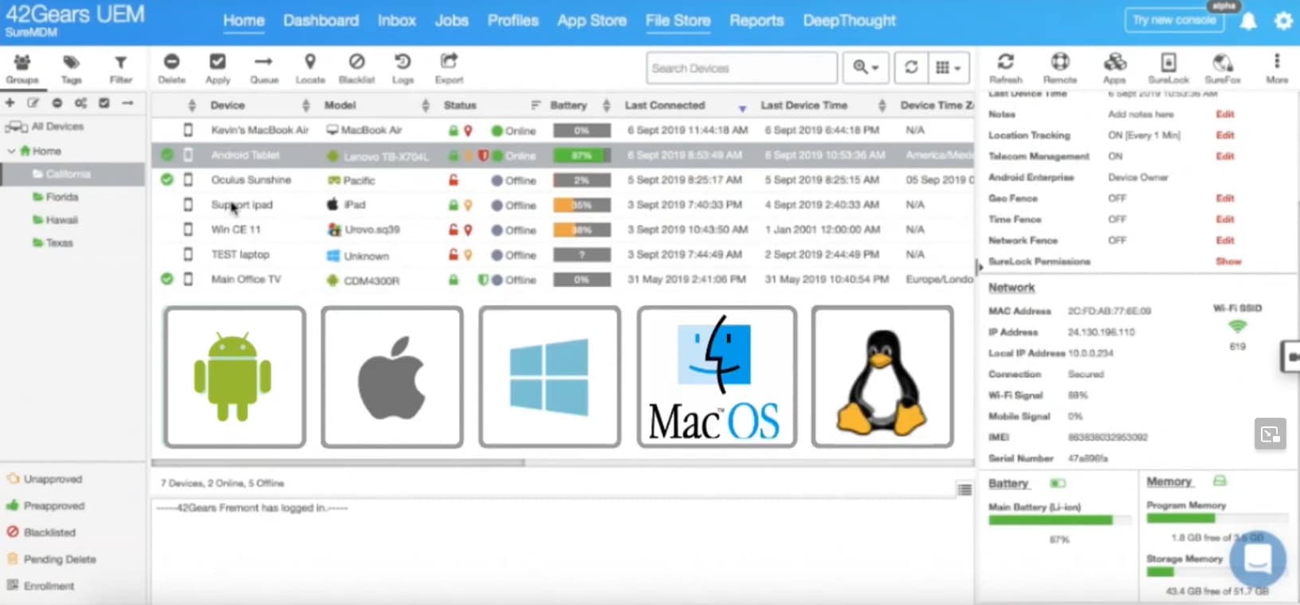
Task: Open the grid columns dropdown
Action: click(948, 68)
